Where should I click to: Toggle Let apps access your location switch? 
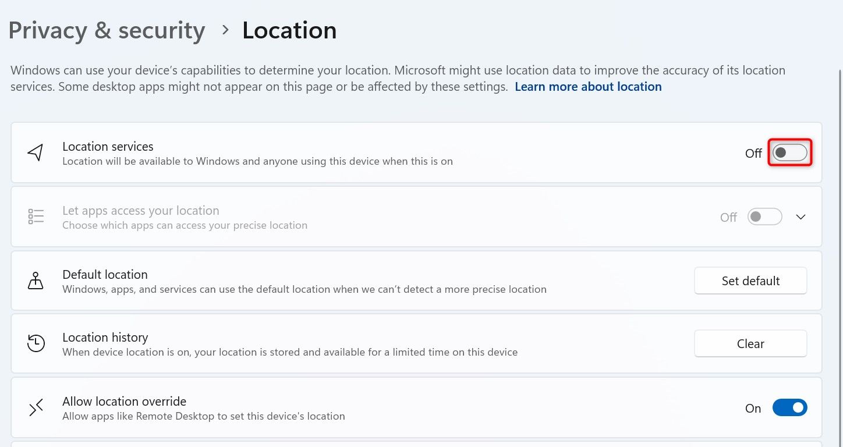[x=764, y=217]
